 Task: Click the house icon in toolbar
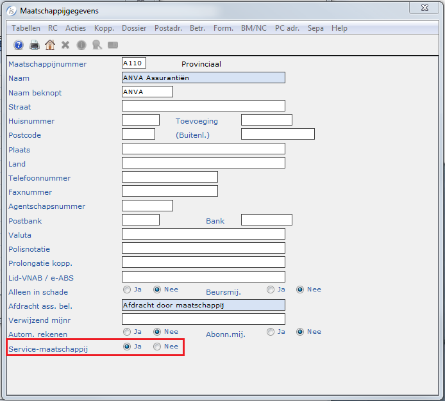point(50,45)
